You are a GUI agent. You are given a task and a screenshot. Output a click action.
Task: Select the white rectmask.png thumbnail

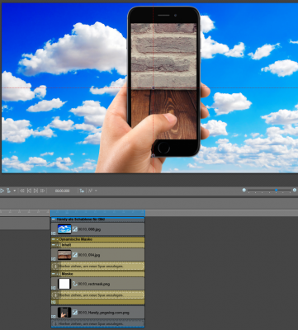click(x=64, y=284)
